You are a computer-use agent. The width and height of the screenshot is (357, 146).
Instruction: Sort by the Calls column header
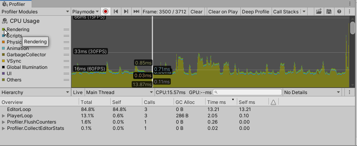pos(158,102)
